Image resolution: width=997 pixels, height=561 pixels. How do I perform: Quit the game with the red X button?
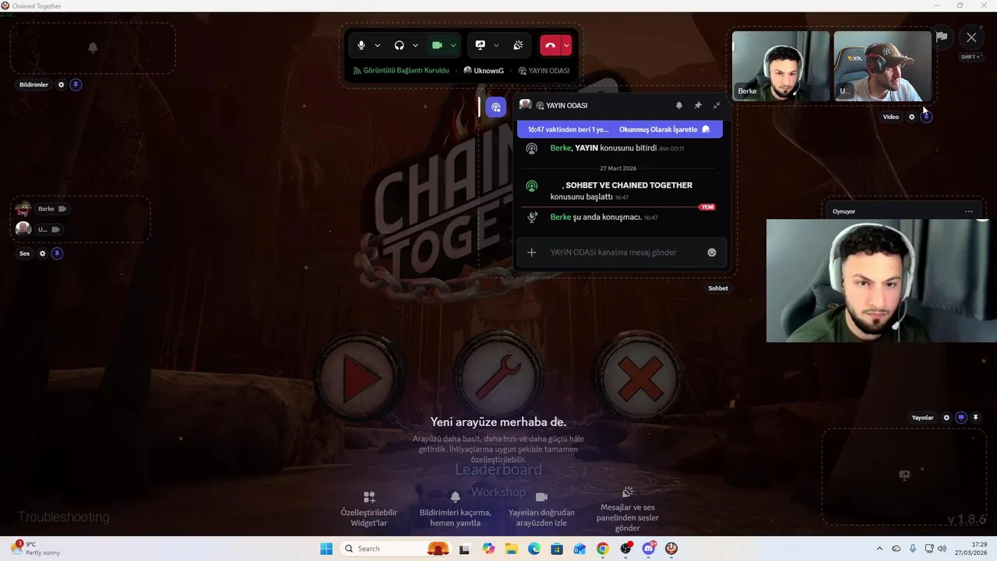point(639,377)
